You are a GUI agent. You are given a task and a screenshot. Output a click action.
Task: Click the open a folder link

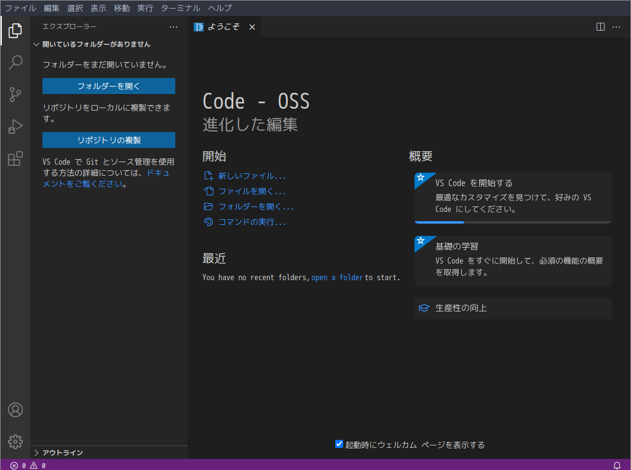[337, 278]
